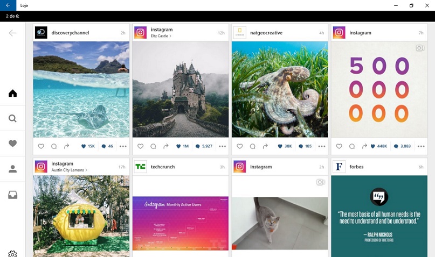This screenshot has width=435, height=257.
Task: Like the Eltz Castle post
Action: coord(141,146)
